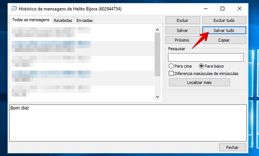Open the Recebidas tab
The image size is (259, 156).
pyautogui.click(x=63, y=20)
